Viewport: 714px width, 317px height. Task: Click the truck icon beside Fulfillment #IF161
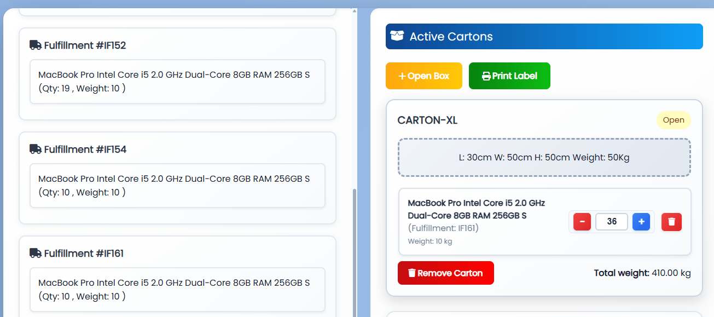[x=36, y=253]
